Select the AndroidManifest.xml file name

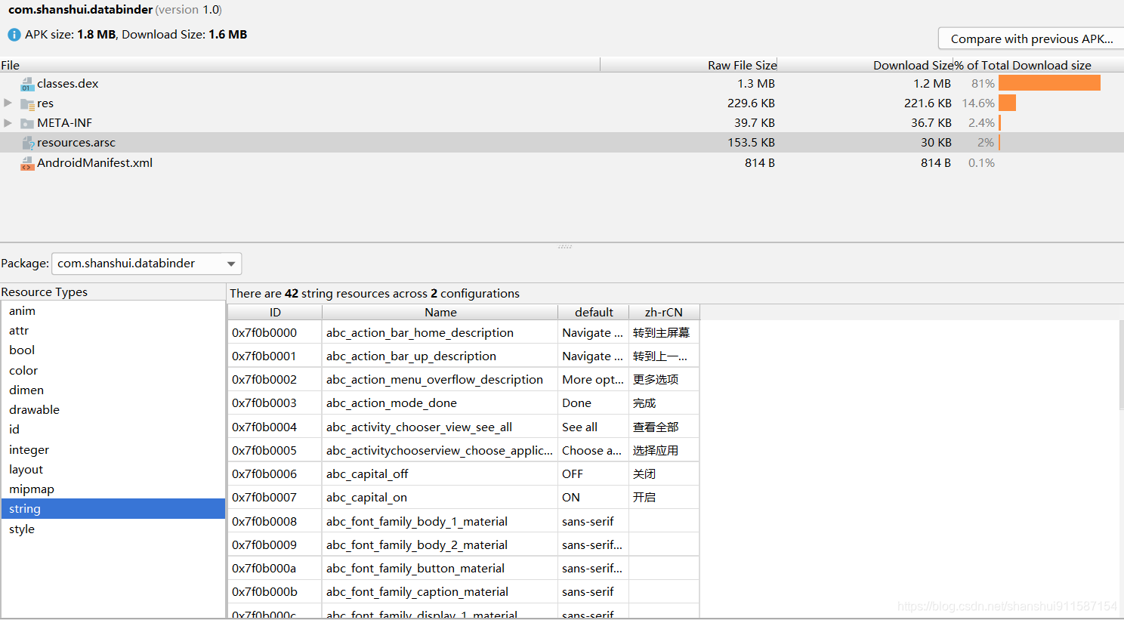(95, 163)
